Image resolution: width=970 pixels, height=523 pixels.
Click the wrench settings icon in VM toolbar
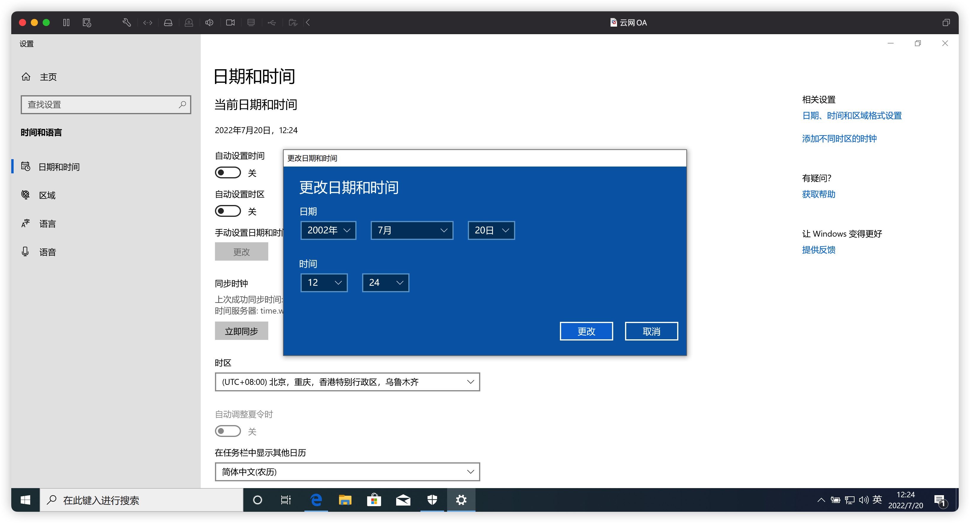pyautogui.click(x=126, y=22)
